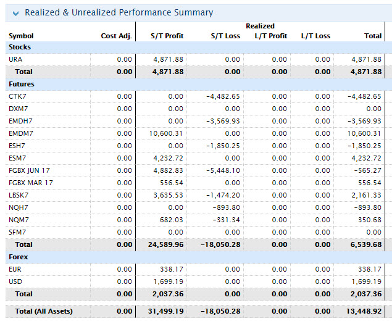This screenshot has width=392, height=321.
Task: Select the S/T Loss column header
Action: pyautogui.click(x=225, y=36)
